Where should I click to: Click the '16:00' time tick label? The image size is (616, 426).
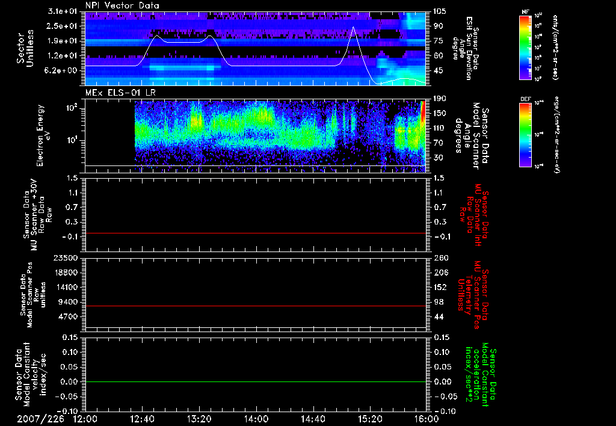coord(427,419)
